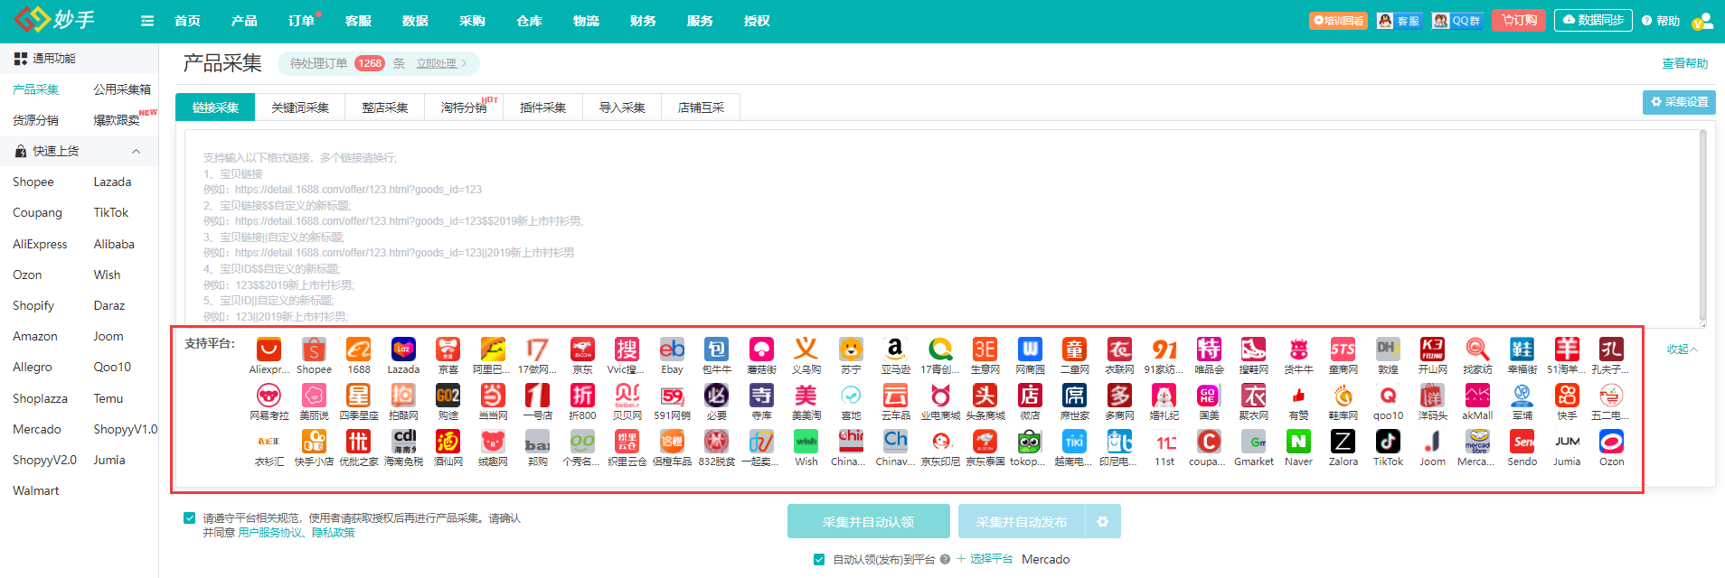The width and height of the screenshot is (1725, 578).
Task: Open the Joom platform icon
Action: [x=1432, y=441]
